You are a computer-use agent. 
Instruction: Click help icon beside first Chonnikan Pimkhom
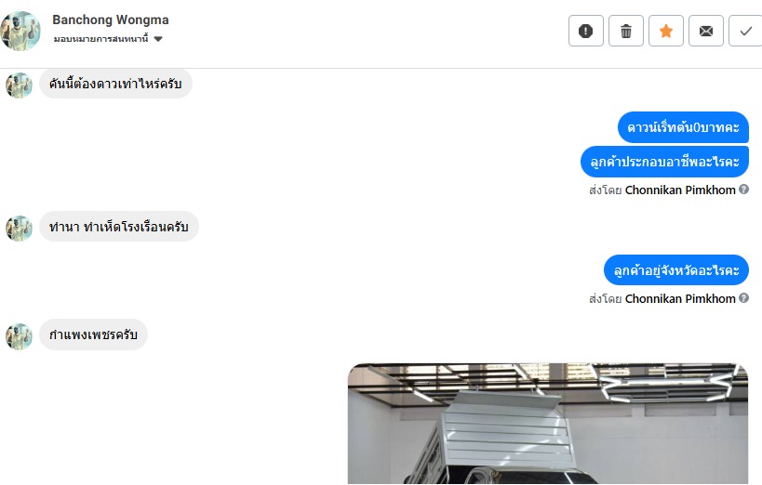pyautogui.click(x=743, y=190)
